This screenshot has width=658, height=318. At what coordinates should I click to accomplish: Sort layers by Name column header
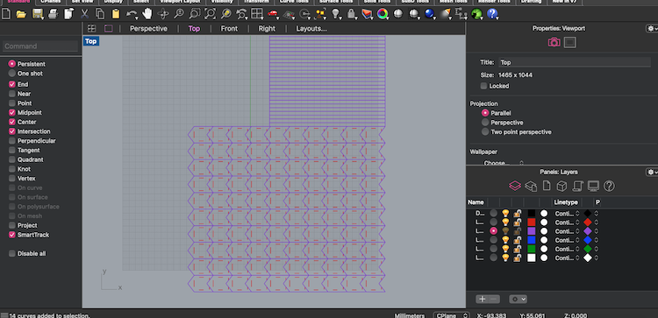pyautogui.click(x=476, y=202)
